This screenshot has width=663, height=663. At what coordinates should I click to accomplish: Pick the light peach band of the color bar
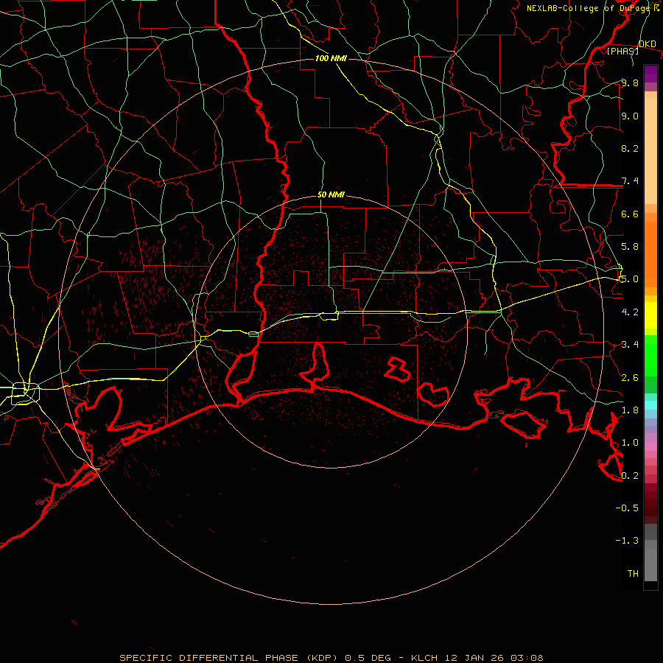650,152
